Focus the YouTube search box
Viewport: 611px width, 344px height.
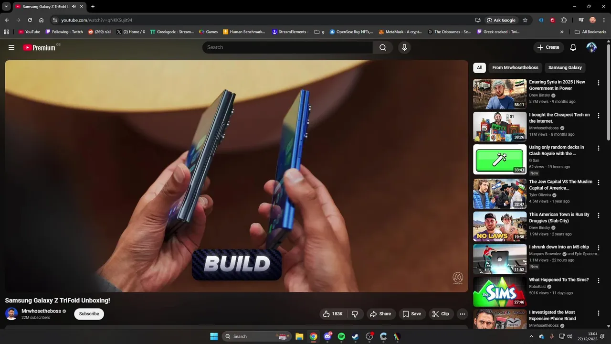click(x=287, y=47)
